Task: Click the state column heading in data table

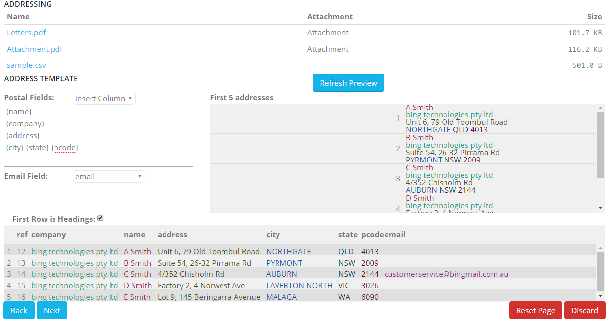Action: pos(348,235)
